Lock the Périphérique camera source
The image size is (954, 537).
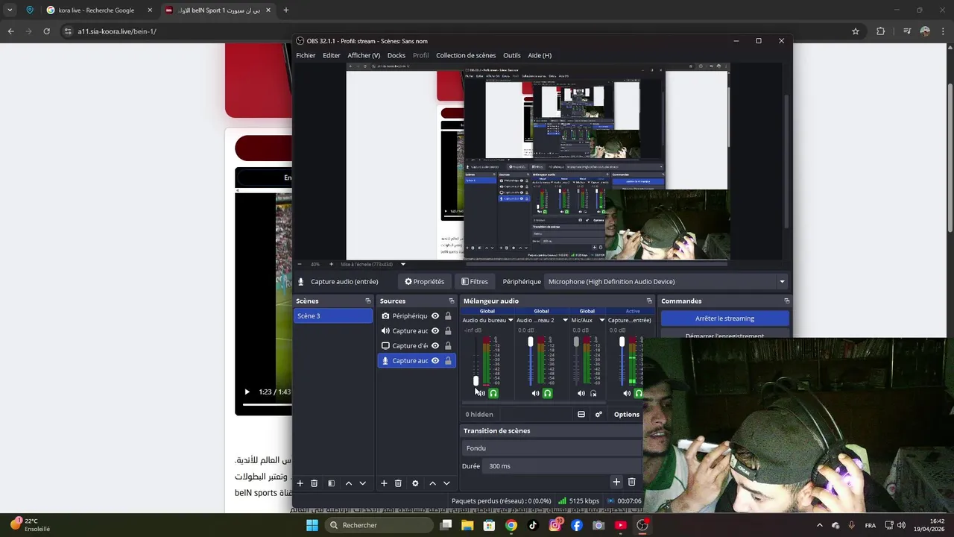click(x=448, y=316)
